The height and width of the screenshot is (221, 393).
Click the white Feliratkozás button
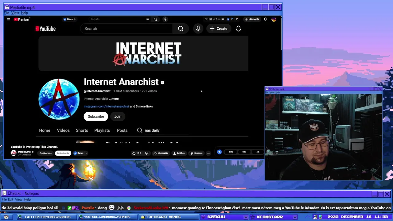[63, 153]
